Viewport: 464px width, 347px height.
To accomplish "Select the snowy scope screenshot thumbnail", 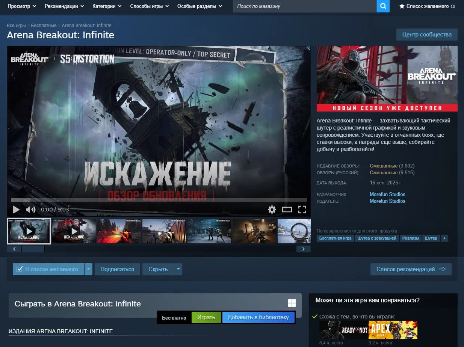I will click(294, 231).
